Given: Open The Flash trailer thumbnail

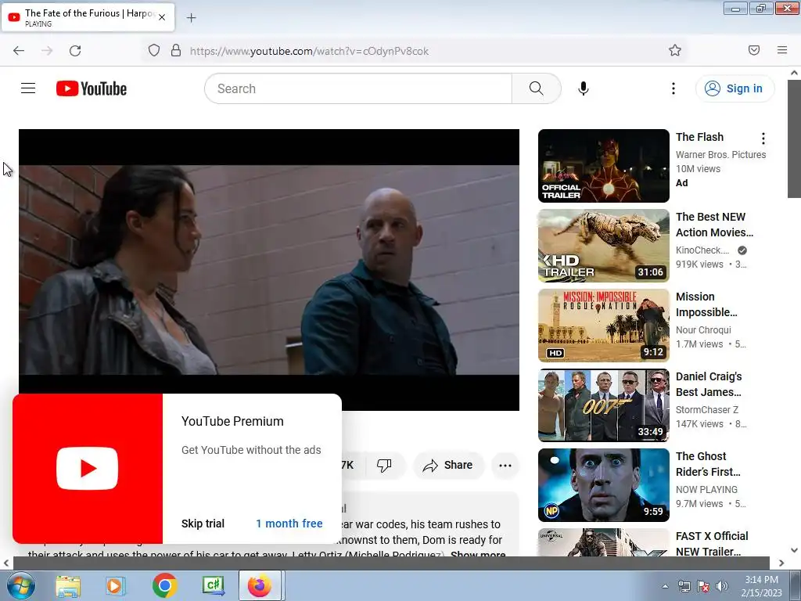Looking at the screenshot, I should pyautogui.click(x=604, y=166).
